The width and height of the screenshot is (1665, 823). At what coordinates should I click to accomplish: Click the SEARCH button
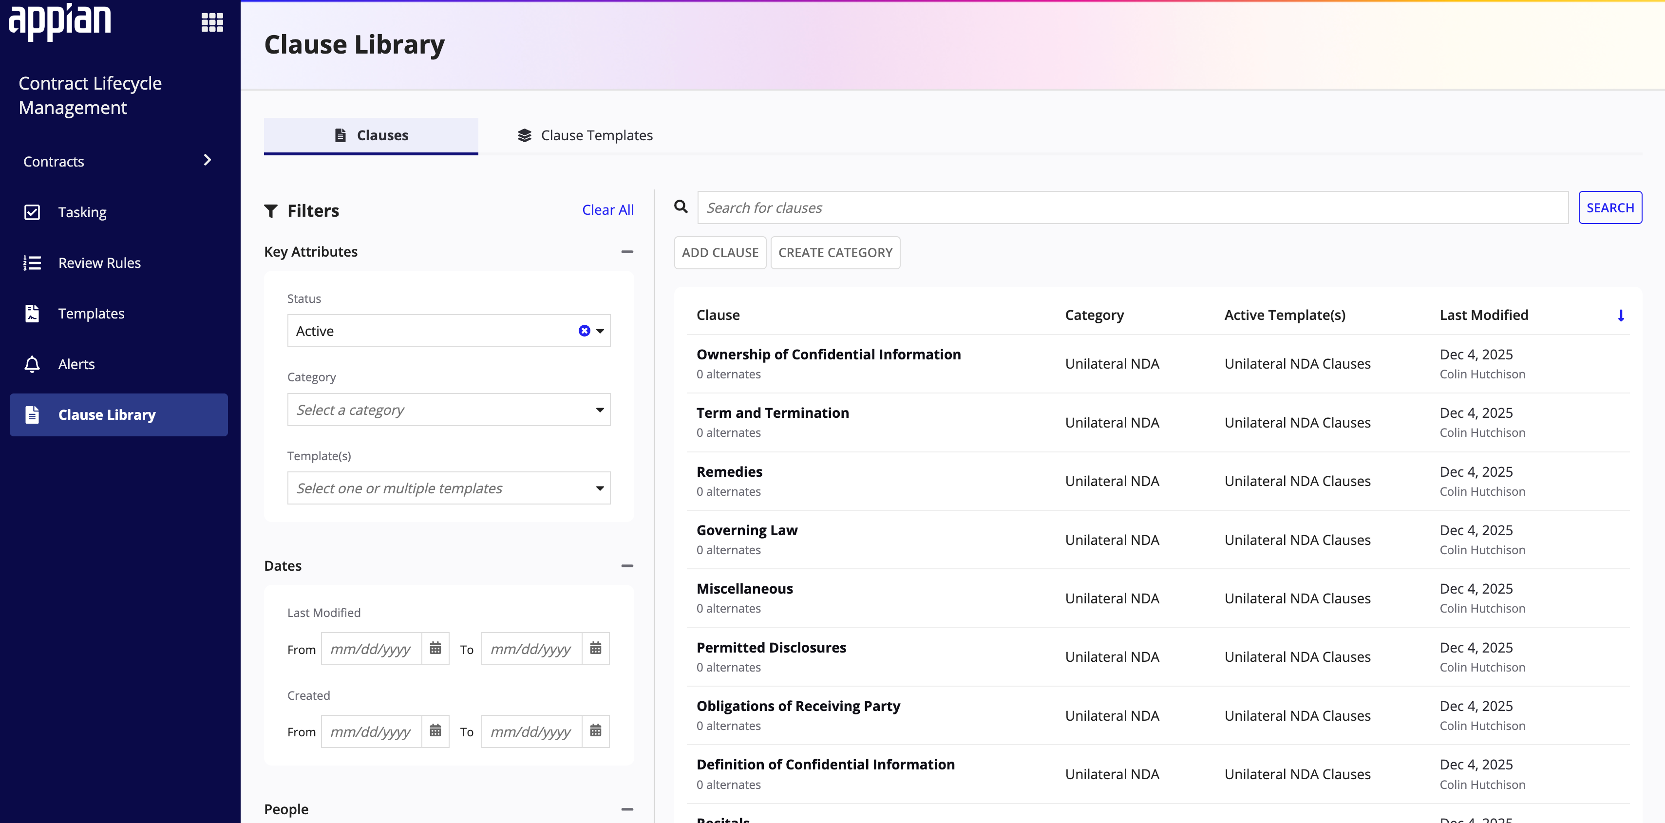(x=1609, y=207)
